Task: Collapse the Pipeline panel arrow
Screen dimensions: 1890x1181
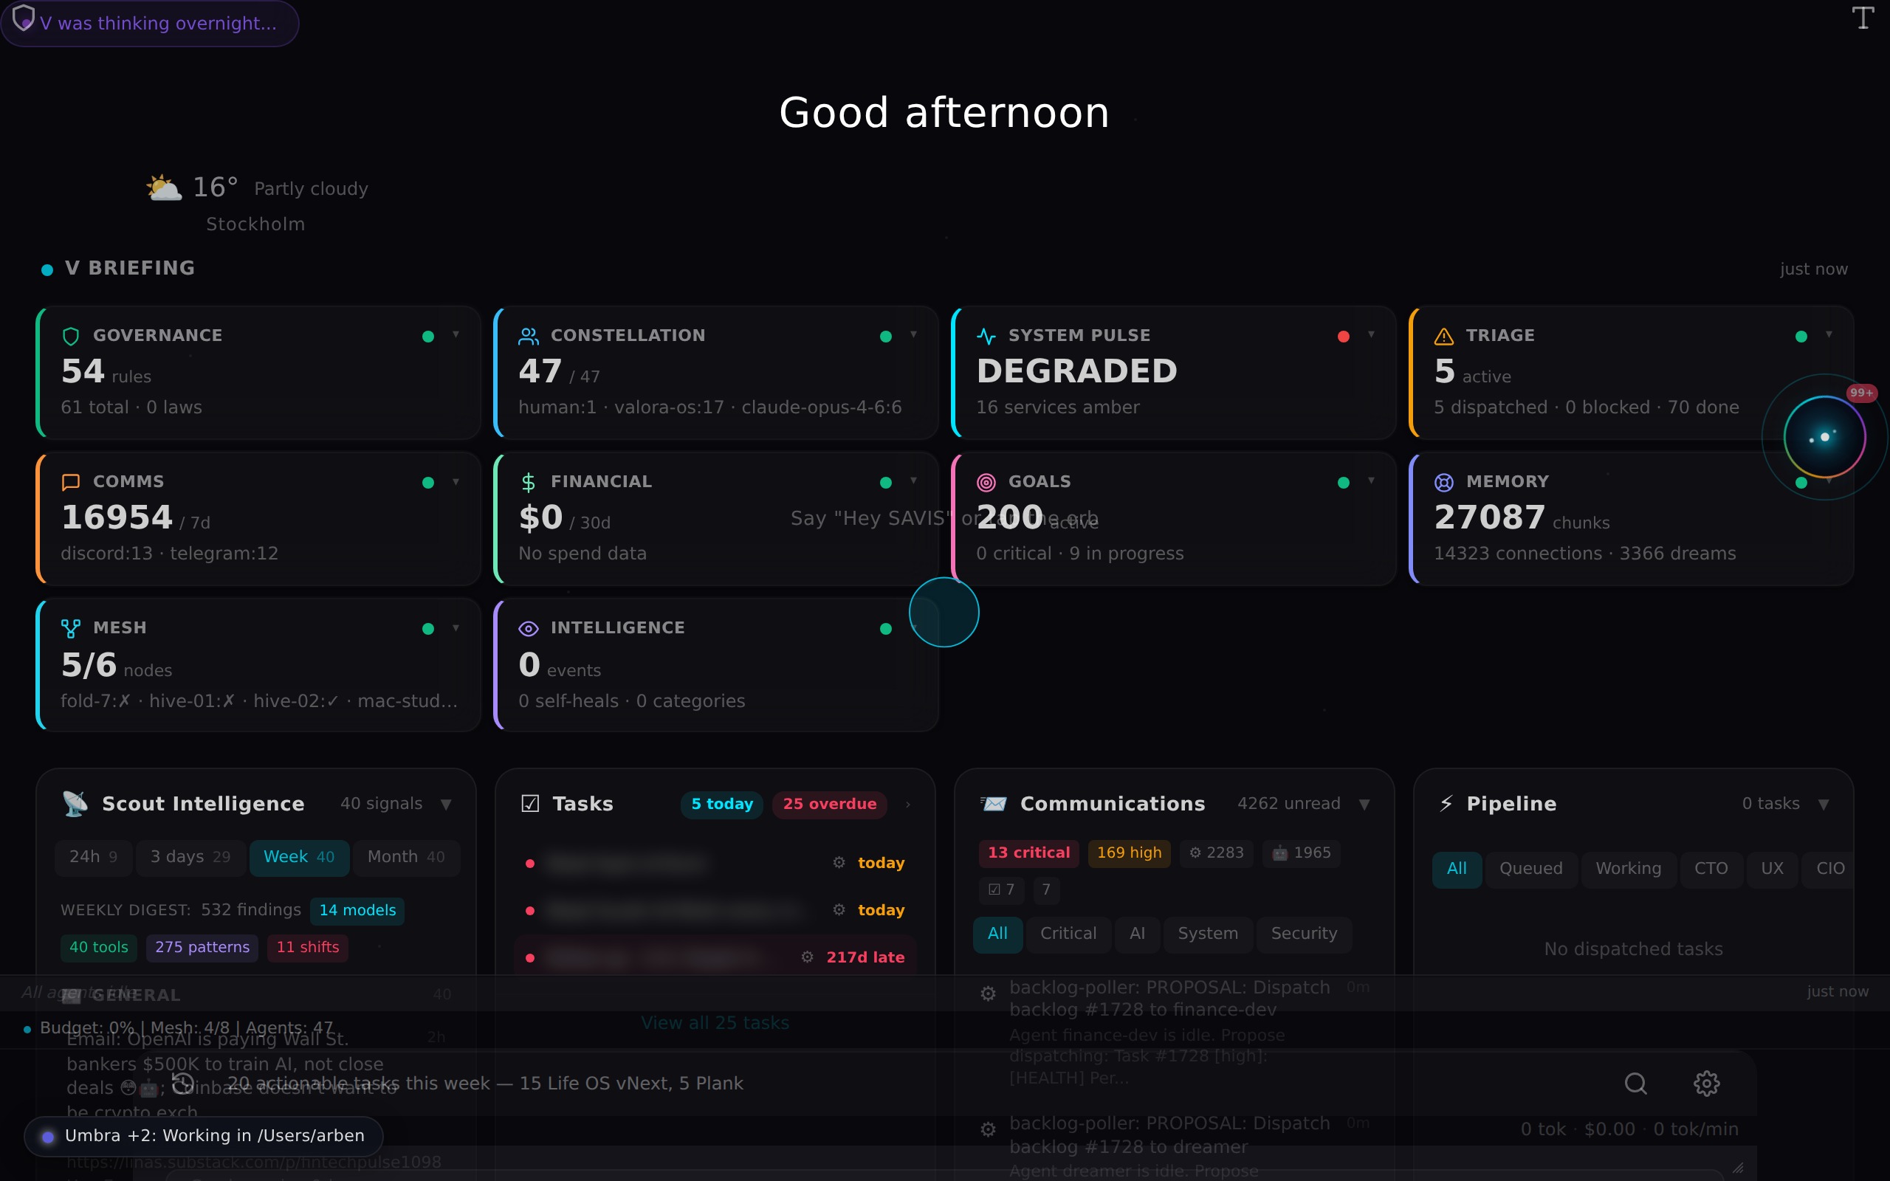Action: pyautogui.click(x=1824, y=805)
